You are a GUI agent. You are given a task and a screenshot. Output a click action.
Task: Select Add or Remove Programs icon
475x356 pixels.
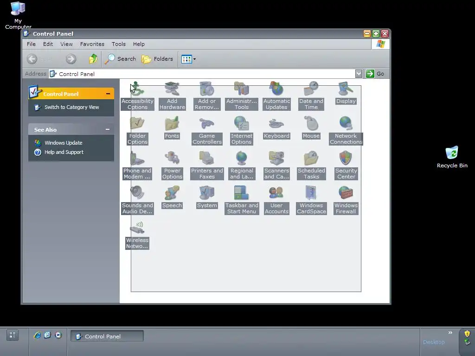pyautogui.click(x=207, y=95)
